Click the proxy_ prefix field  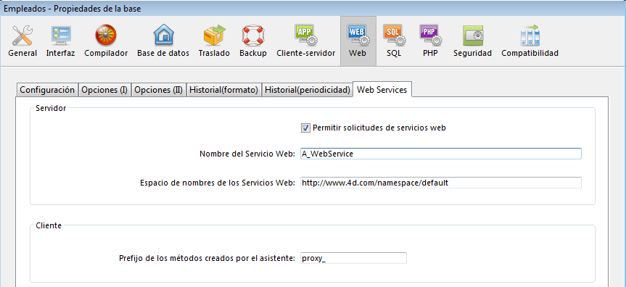point(353,258)
